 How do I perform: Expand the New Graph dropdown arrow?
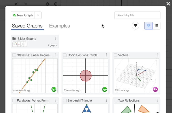pyautogui.click(x=38, y=15)
